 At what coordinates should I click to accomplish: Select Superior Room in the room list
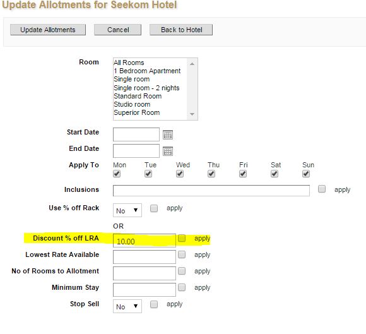point(137,112)
